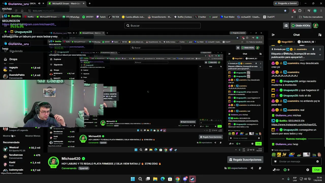
Task: Open ChatGPT bookmark
Action: [x=269, y=17]
